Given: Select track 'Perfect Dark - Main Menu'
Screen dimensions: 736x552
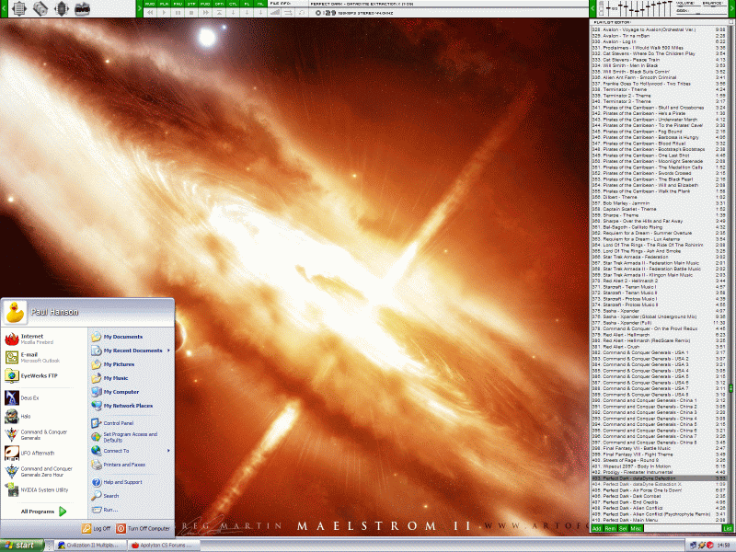Looking at the screenshot, I should (x=659, y=520).
